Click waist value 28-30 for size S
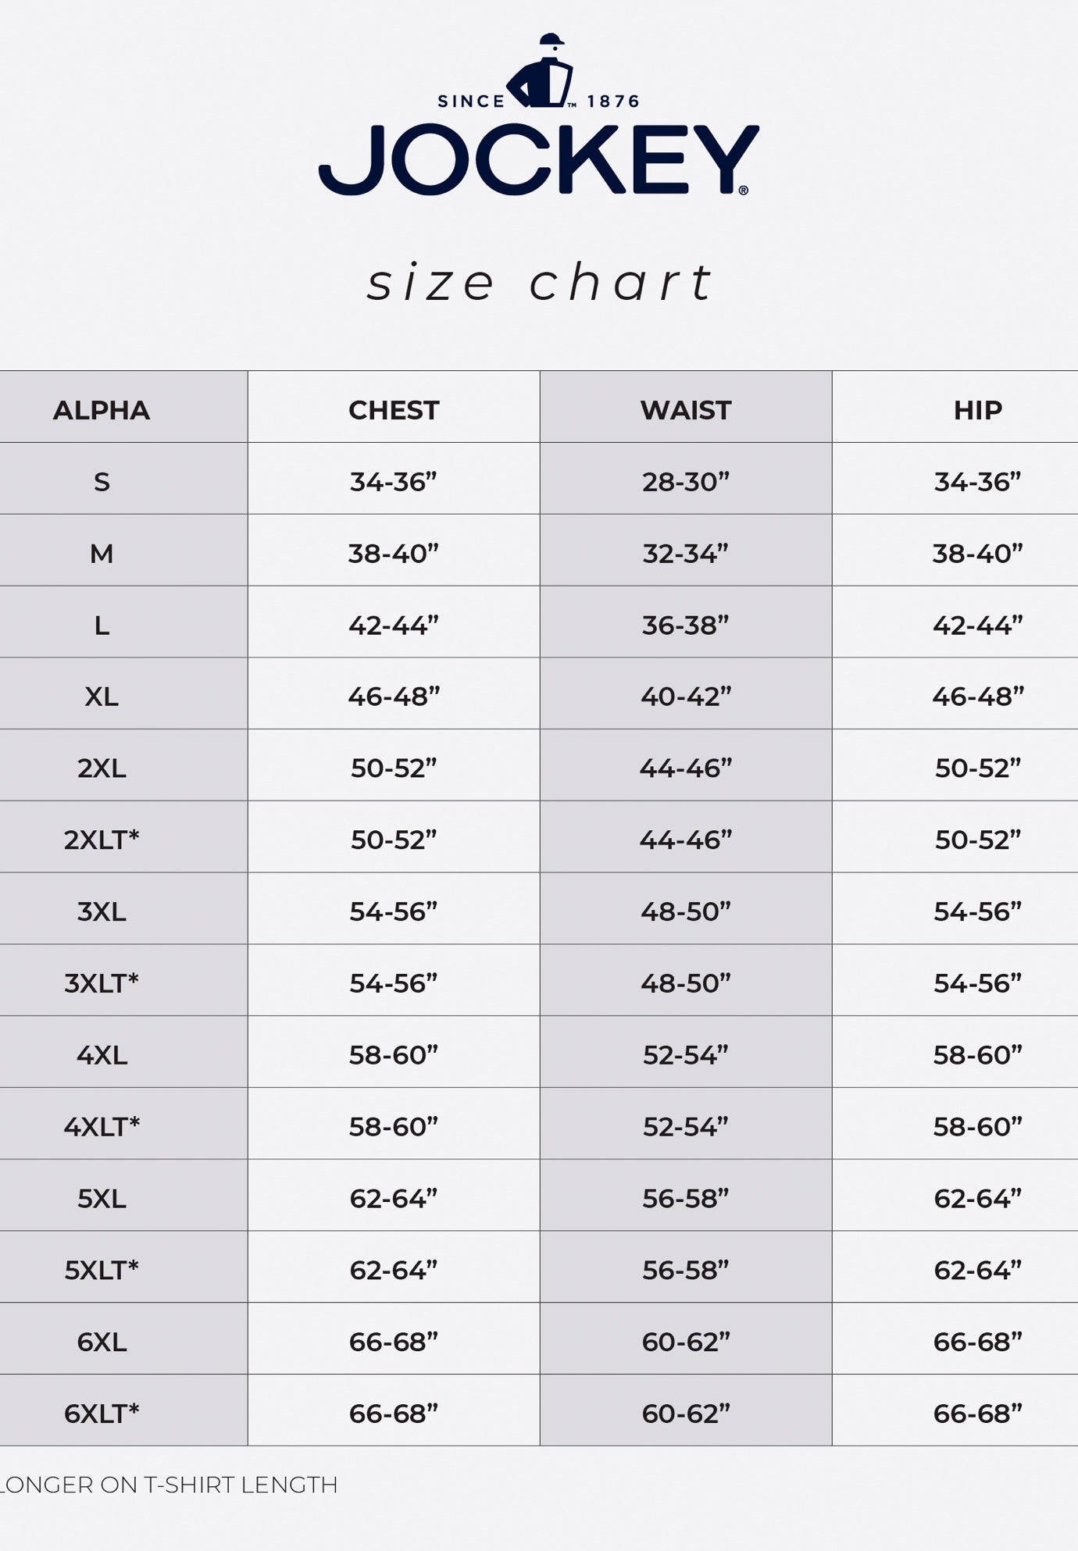This screenshot has width=1078, height=1551. tap(686, 482)
